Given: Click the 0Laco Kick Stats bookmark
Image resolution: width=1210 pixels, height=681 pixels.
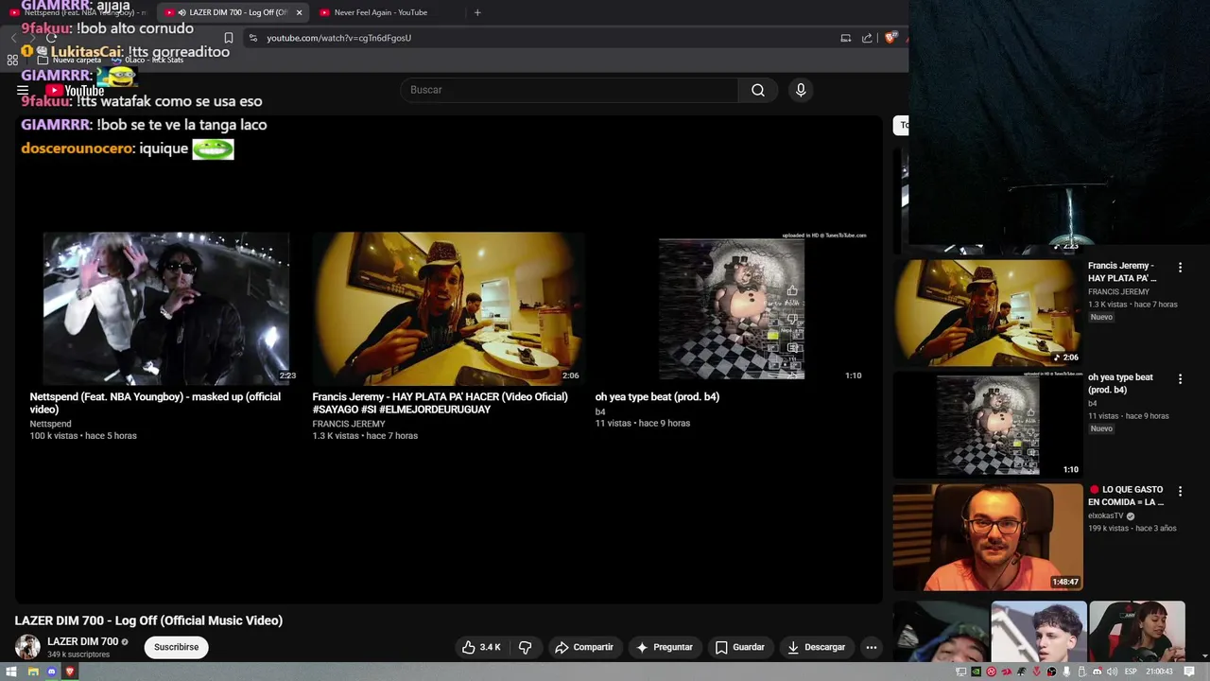Looking at the screenshot, I should [x=147, y=60].
